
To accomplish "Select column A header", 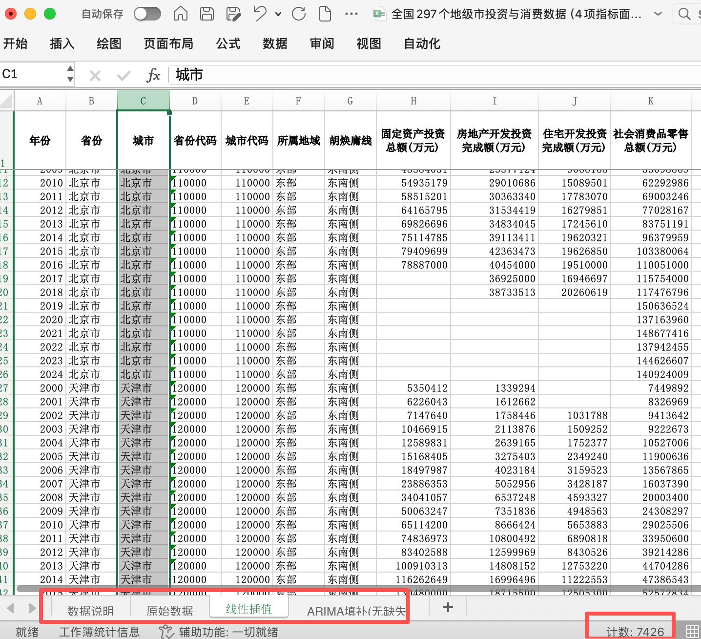I will 40,101.
